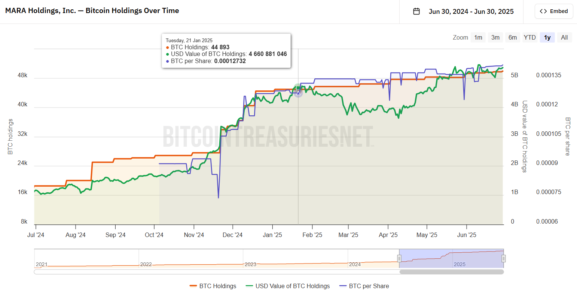Screen dimensions: 577x293
Task: Click the 5B USD value axis label
Action: [515, 75]
